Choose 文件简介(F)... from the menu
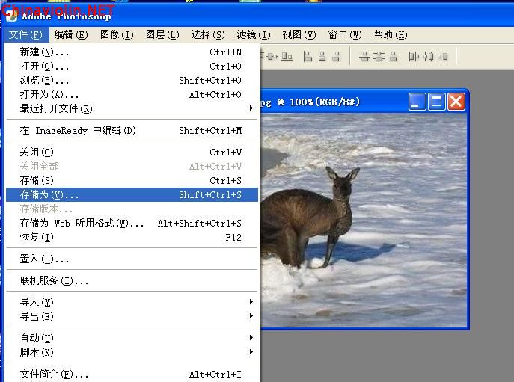Screen dimensions: 514x382 132,374
